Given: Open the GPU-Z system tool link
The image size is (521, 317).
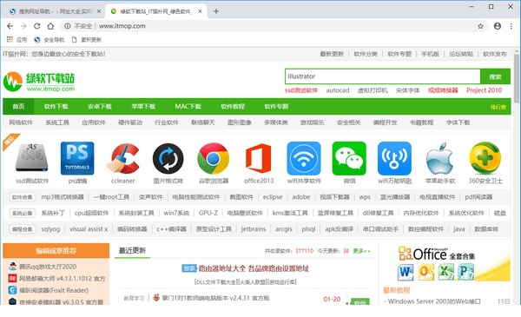Looking at the screenshot, I should [x=208, y=213].
